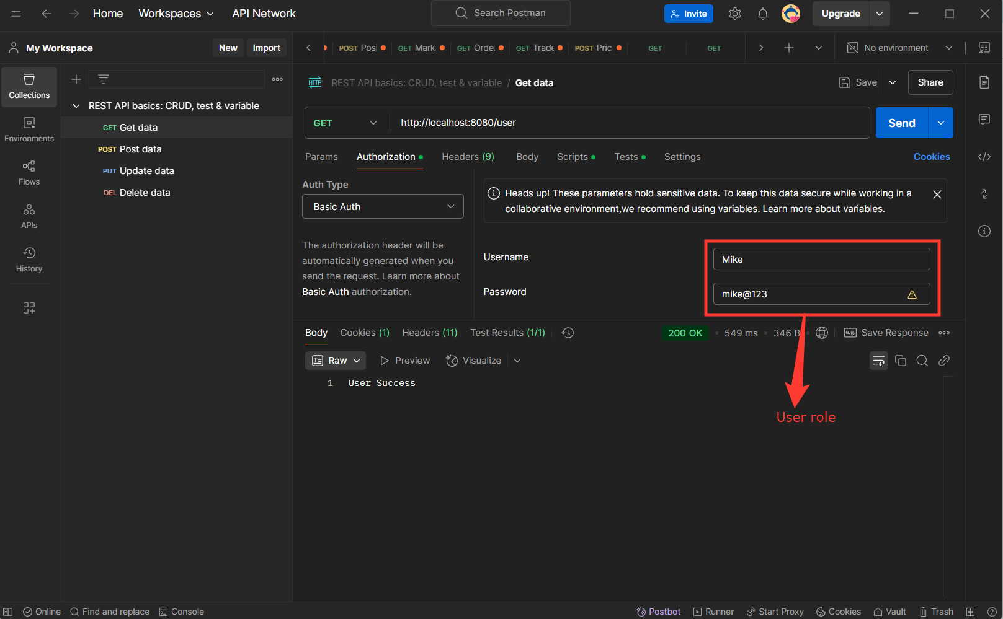Open the comments panel icon
The image size is (1003, 619).
[x=984, y=120]
